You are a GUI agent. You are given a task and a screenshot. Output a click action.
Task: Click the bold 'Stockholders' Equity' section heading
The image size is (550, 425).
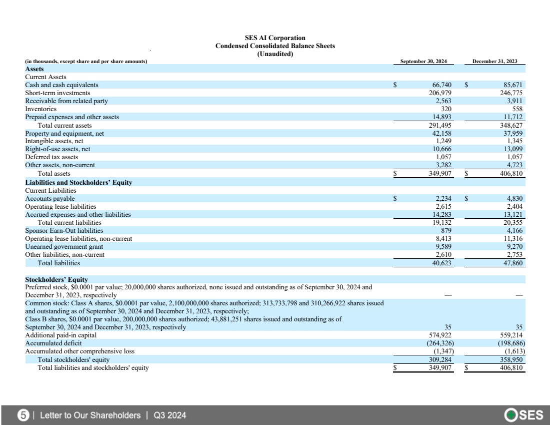(56, 280)
